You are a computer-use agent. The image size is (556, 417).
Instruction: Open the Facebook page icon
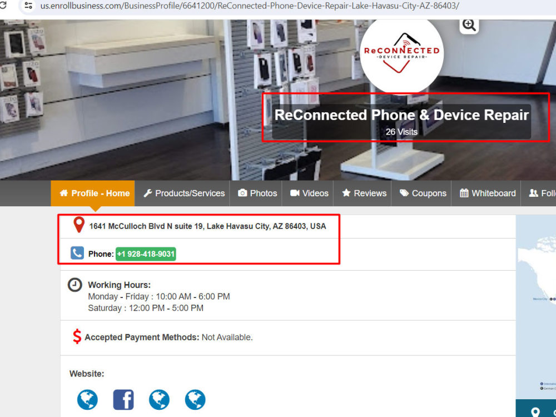tap(123, 400)
